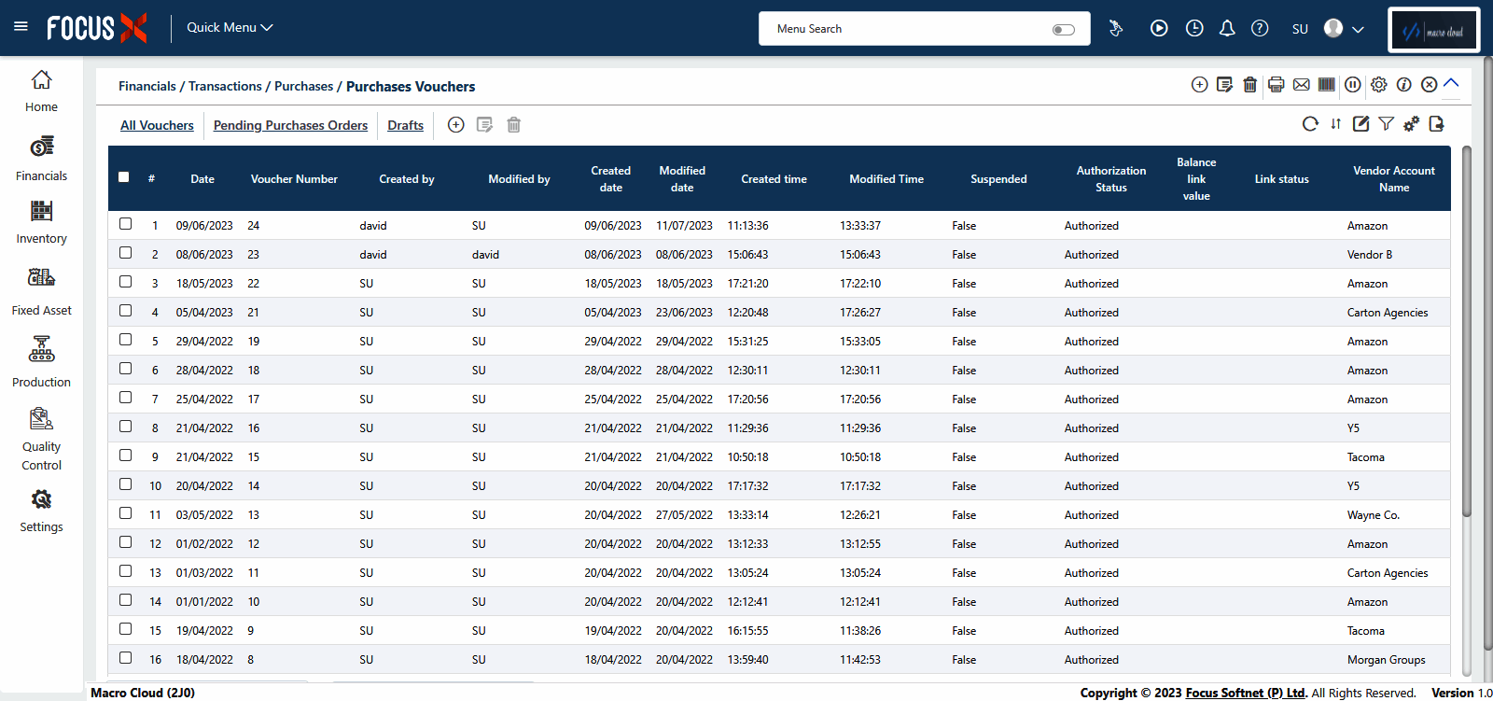Tick the select-all header checkbox
The height and width of the screenshot is (701, 1493).
pyautogui.click(x=123, y=177)
